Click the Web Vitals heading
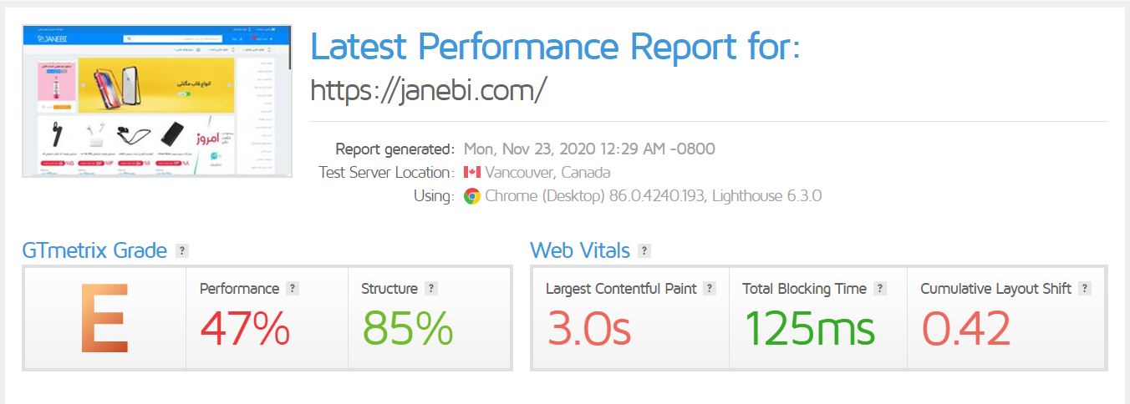The image size is (1130, 404). [578, 250]
